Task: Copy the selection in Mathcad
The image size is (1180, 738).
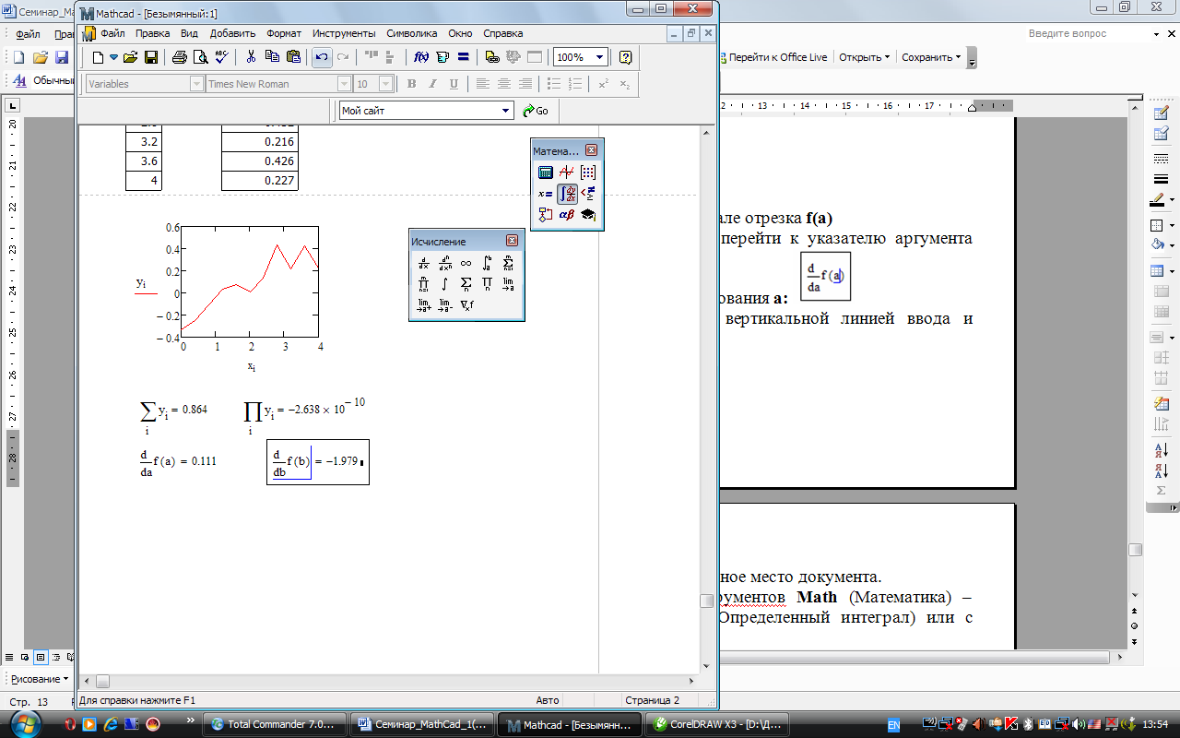Action: (272, 57)
